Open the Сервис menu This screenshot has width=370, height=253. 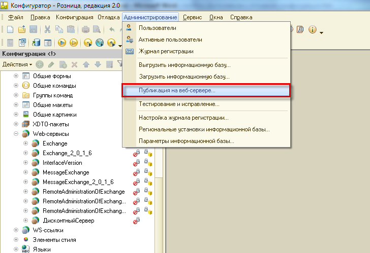pos(192,17)
